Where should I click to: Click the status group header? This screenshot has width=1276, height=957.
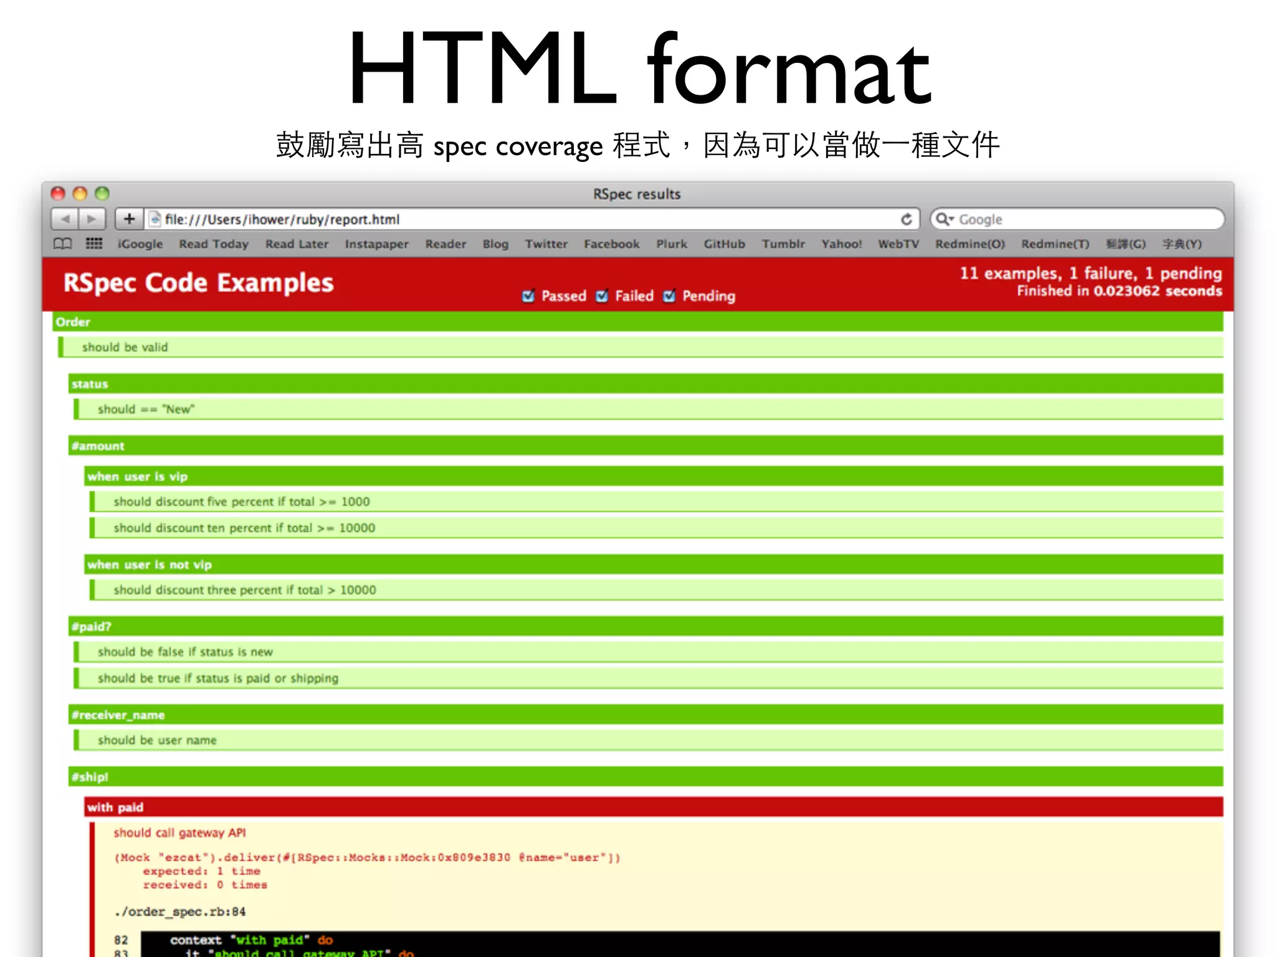tap(645, 384)
